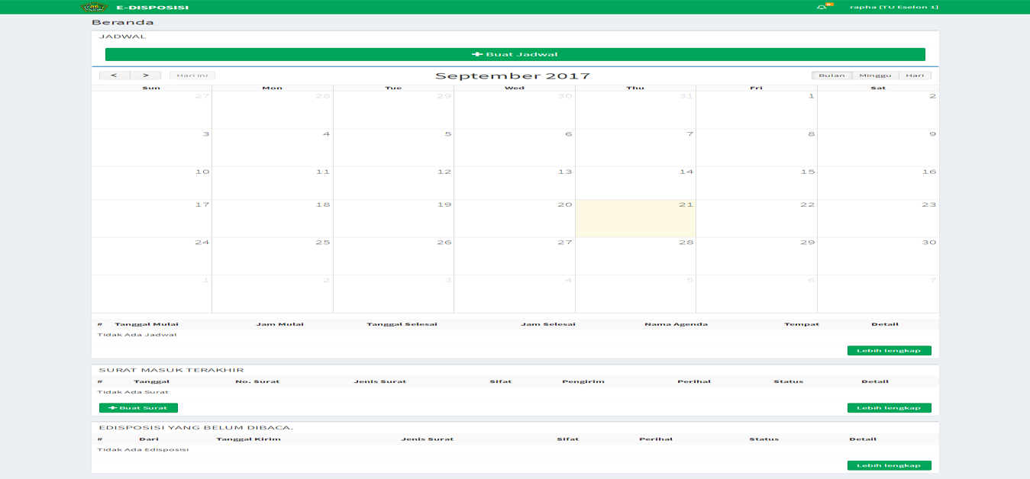1030x479 pixels.
Task: Open Lebih lengkap under the Jadwal table
Action: coord(889,351)
